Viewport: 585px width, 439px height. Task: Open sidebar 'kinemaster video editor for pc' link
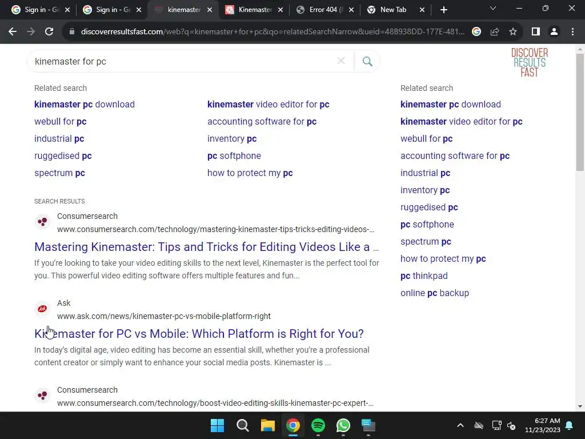click(462, 121)
